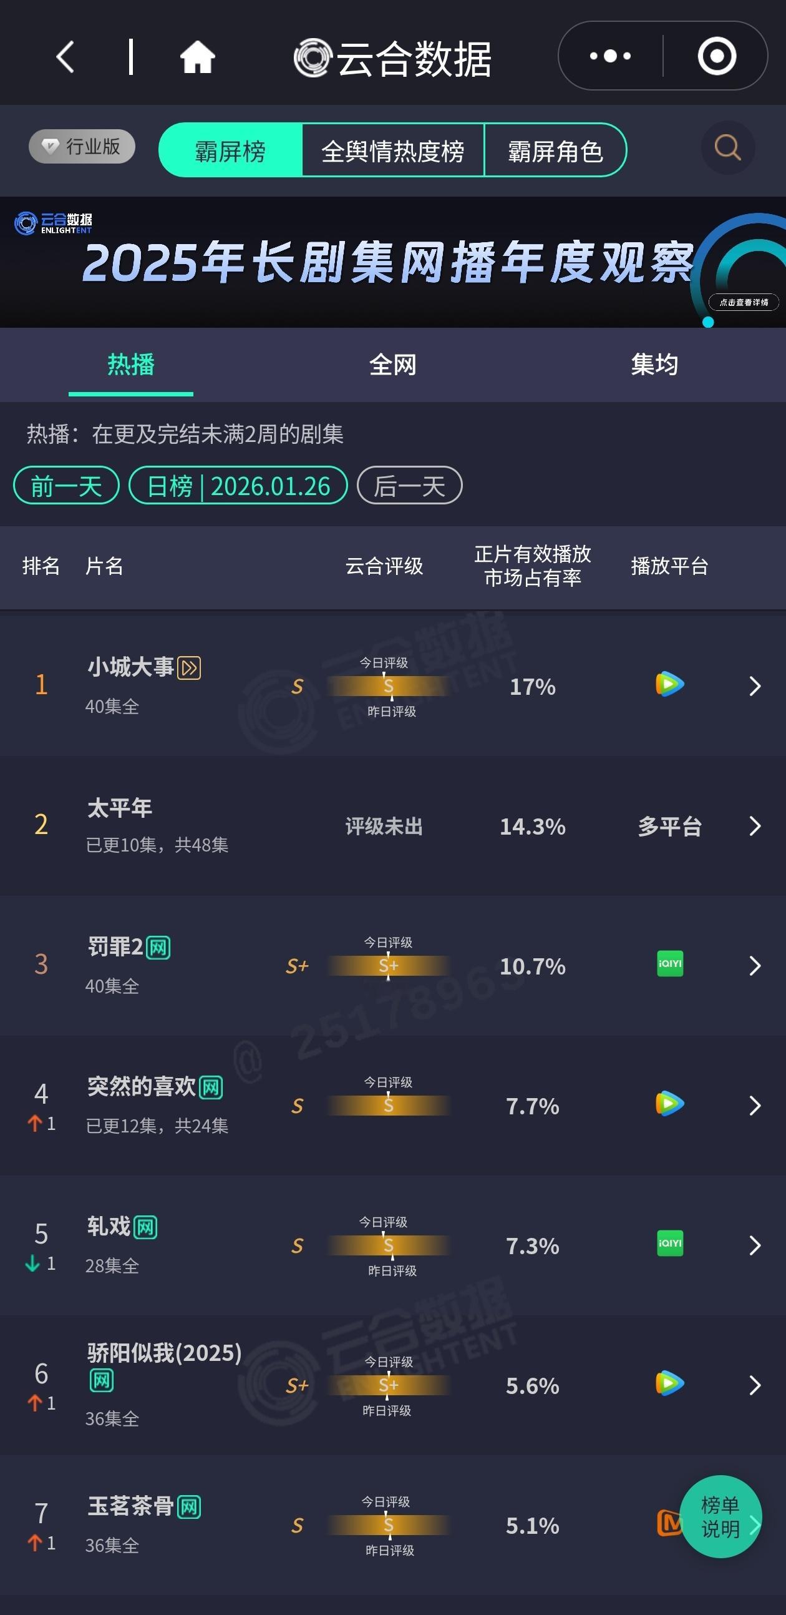This screenshot has width=786, height=1615.
Task: Open the mini-program options (three dots) menu
Action: coord(609,56)
